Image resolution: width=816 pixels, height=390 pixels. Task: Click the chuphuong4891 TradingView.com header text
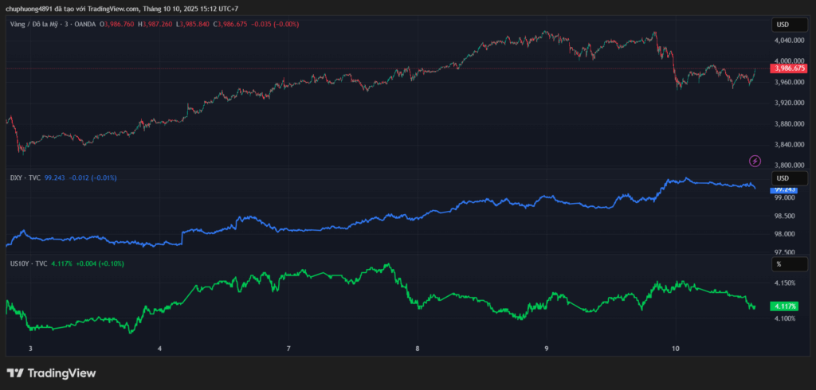click(x=124, y=9)
